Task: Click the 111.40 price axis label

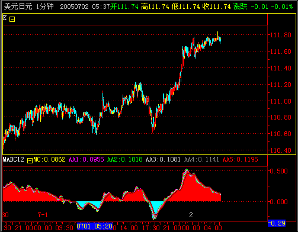Action: (x=280, y=68)
